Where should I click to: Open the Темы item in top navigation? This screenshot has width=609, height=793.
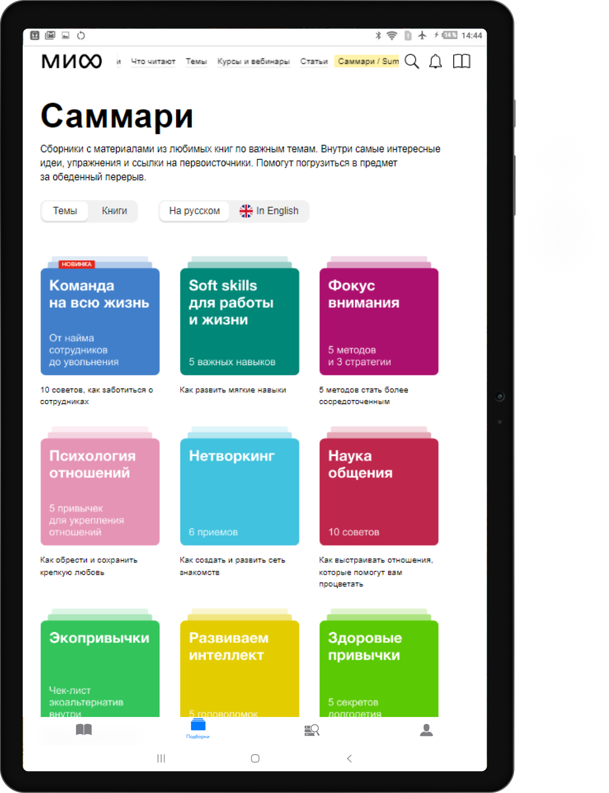pos(196,61)
